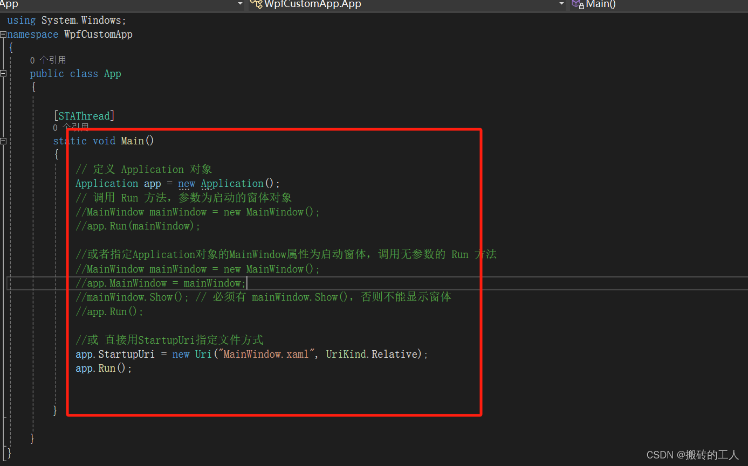Open the App project navigation dropdown arrow
The height and width of the screenshot is (466, 748).
(240, 4)
